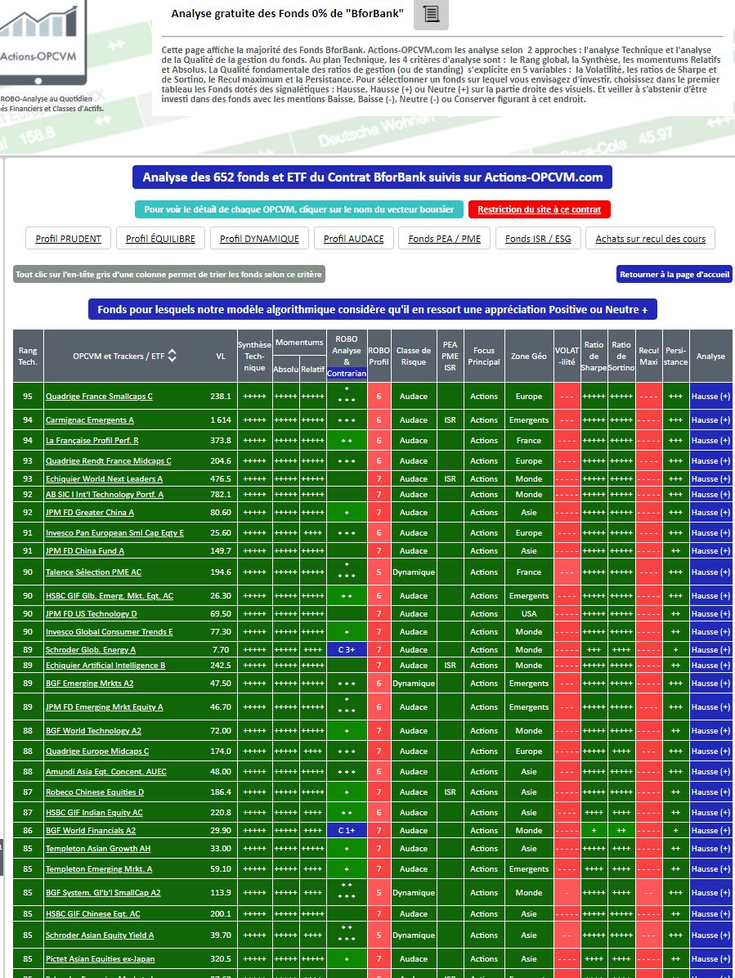This screenshot has width=735, height=978.
Task: Open Achats sur recul des cours
Action: (x=650, y=238)
